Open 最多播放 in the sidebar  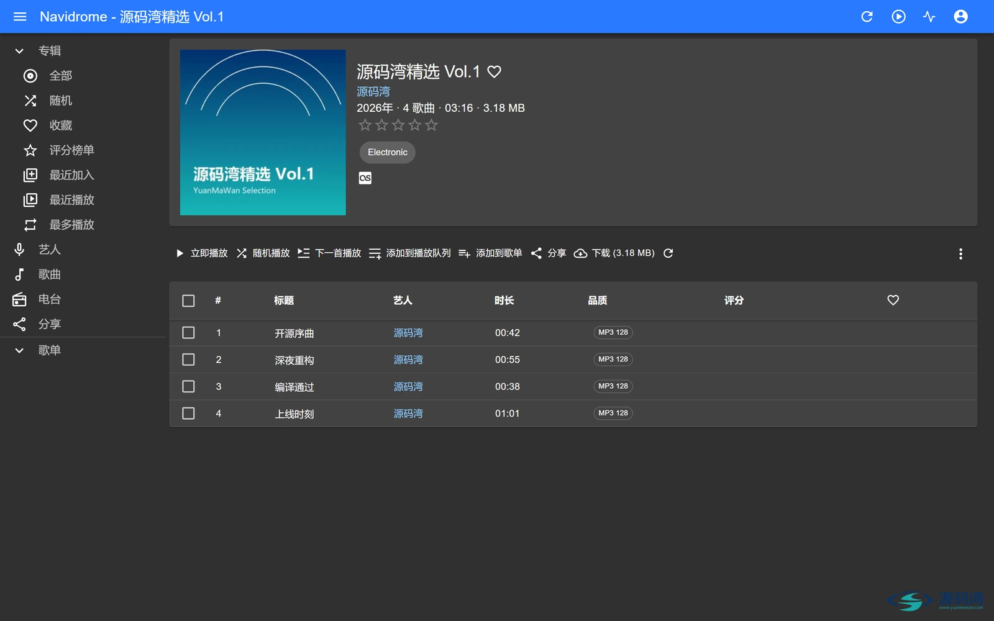click(83, 225)
